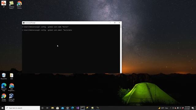Open the Camtasia Studio 7 desktop shortcut
This screenshot has width=196, height=110.
tap(12, 5)
